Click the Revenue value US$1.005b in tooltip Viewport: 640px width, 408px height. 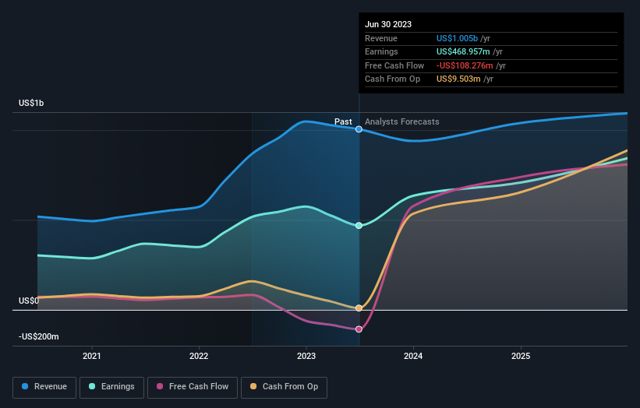pos(457,38)
